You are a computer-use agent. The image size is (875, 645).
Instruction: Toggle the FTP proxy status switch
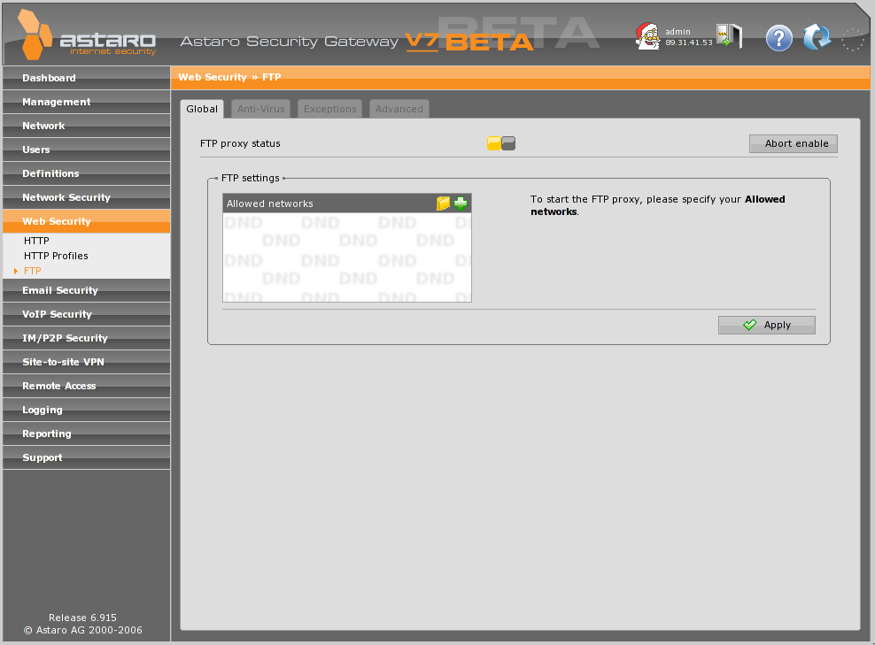tap(501, 143)
